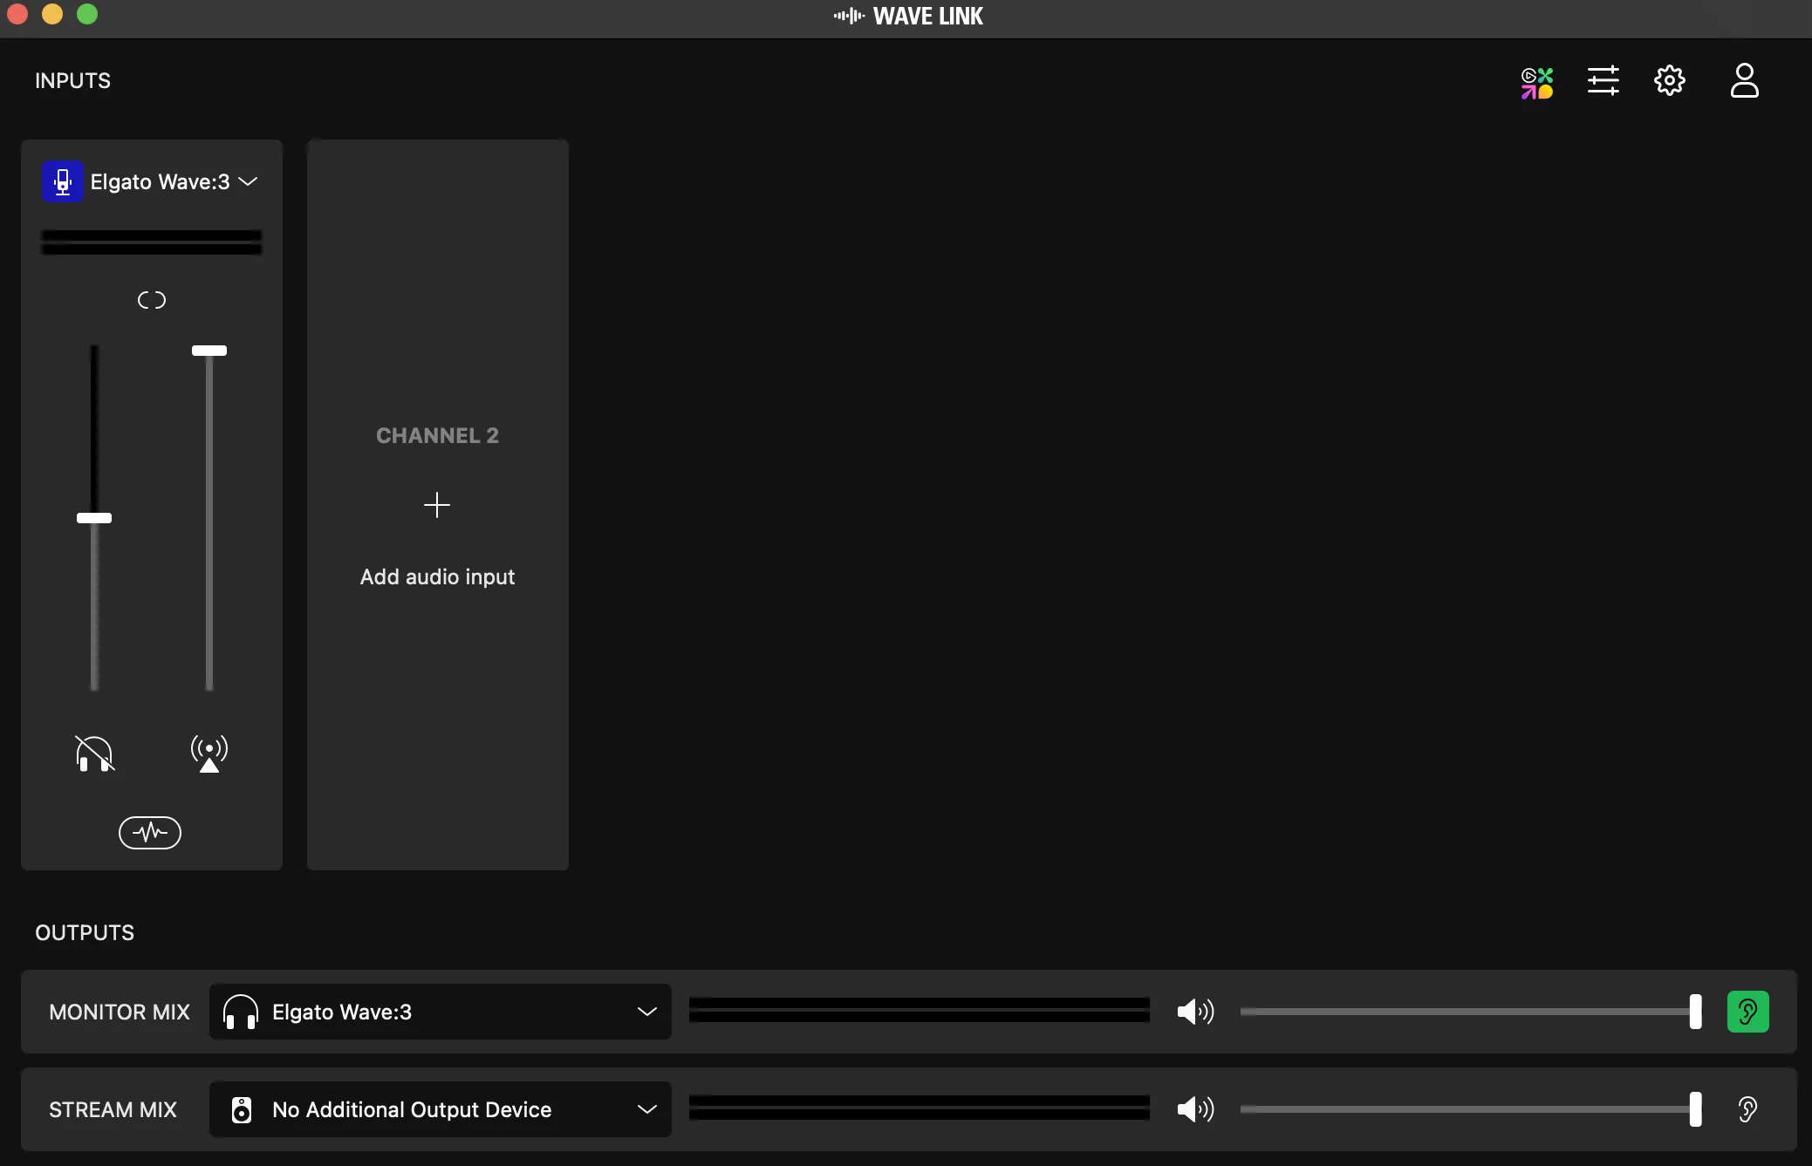Open the Elgato Marketplace colorful icon
The height and width of the screenshot is (1166, 1812).
pyautogui.click(x=1536, y=82)
